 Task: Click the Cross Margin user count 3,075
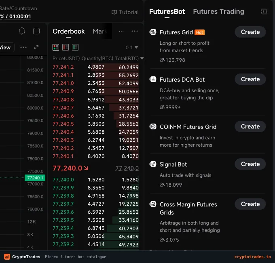click(x=169, y=240)
